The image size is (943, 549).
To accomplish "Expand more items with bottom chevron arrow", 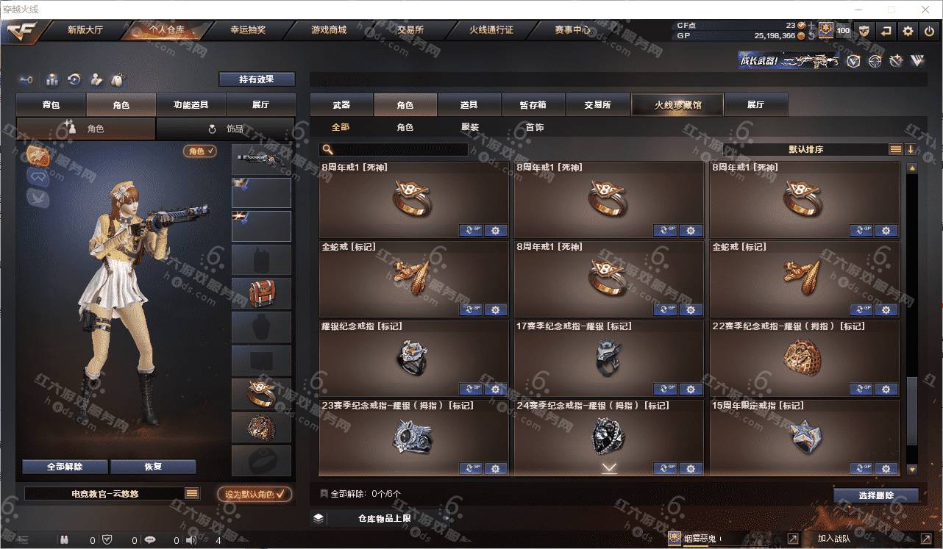I will click(609, 467).
